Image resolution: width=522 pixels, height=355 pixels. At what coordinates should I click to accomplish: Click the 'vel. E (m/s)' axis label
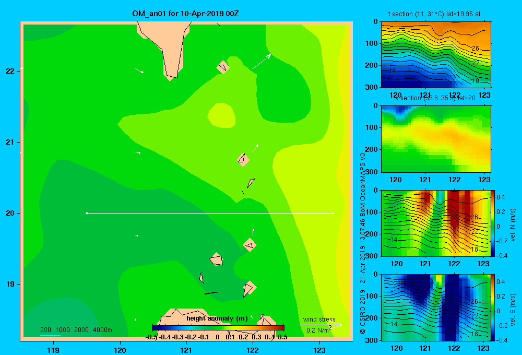[x=513, y=310]
